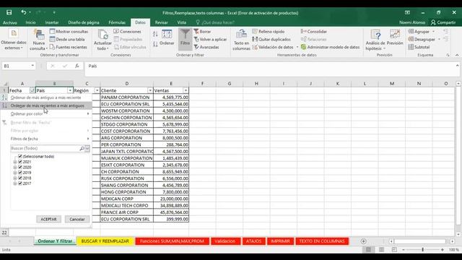This screenshot has width=462, height=260.
Task: Choose Ordenar de más antiguo a más reciente
Action: click(46, 97)
